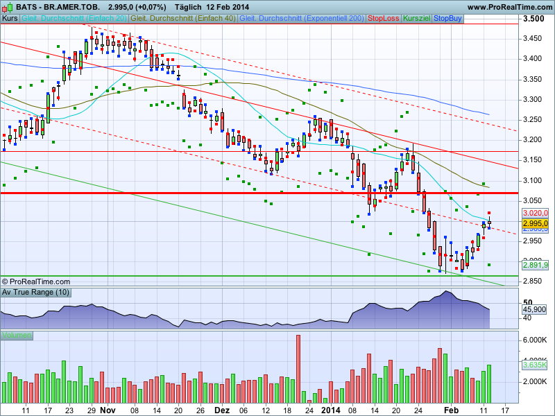The width and height of the screenshot is (555, 416).
Task: Click the 3.250 price axis label
Action: tap(532, 119)
